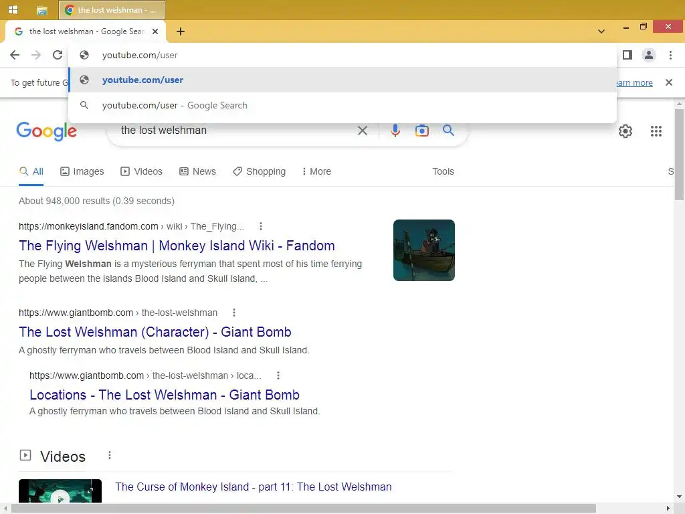This screenshot has height=514, width=685.
Task: Open a new tab with plus button
Action: (181, 31)
